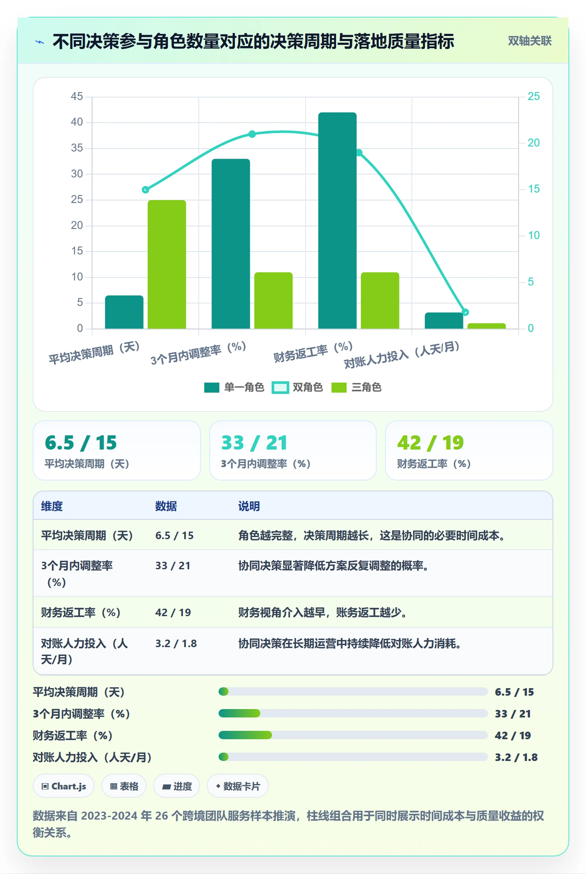Open the 6.5 / 15 decision cycle card
The width and height of the screenshot is (586, 874).
point(117,450)
